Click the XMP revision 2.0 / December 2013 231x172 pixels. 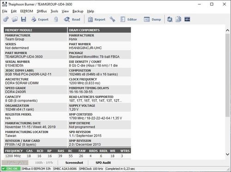(85, 144)
